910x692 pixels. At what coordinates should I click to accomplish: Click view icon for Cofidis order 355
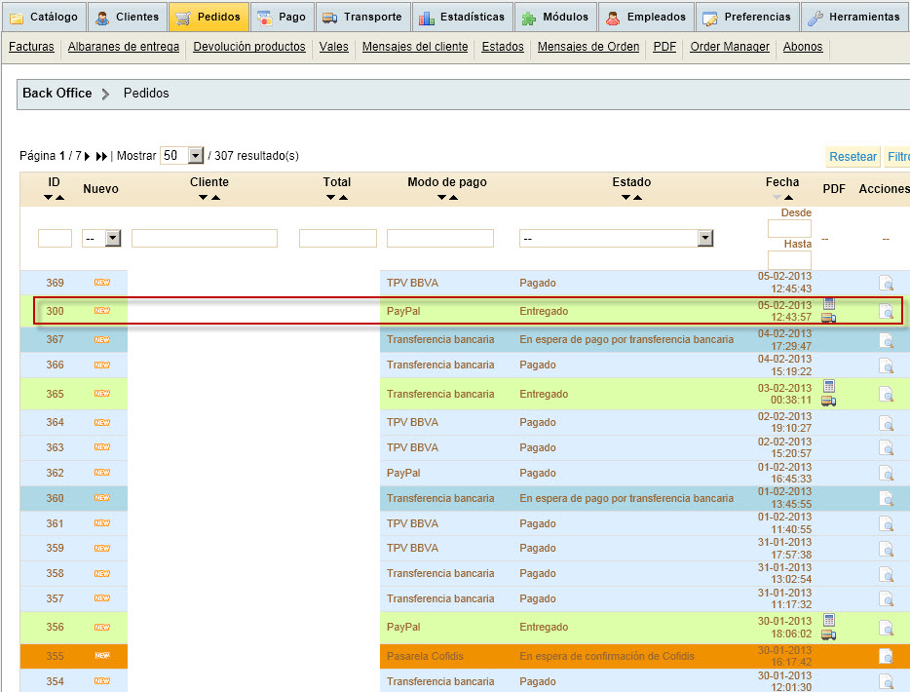pos(886,656)
